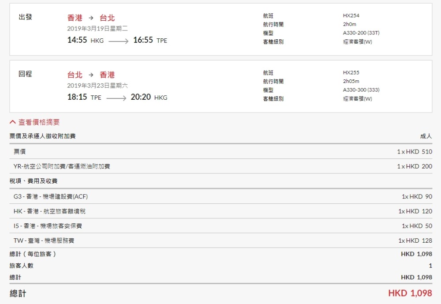Click the arrow between 台北 and 香港 in the return card

[x=91, y=75]
